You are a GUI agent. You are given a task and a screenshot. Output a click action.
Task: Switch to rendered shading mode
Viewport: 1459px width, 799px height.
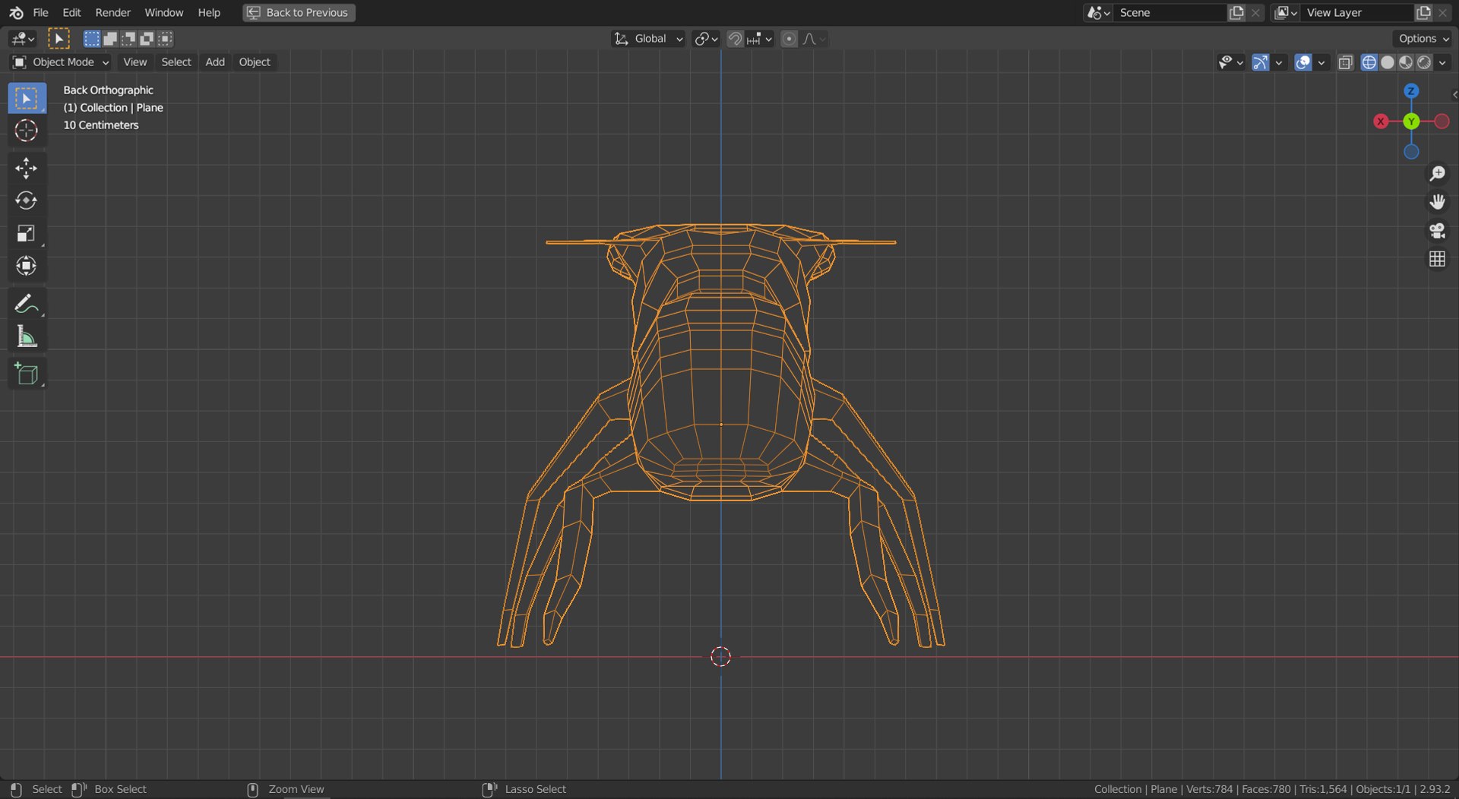click(1425, 62)
